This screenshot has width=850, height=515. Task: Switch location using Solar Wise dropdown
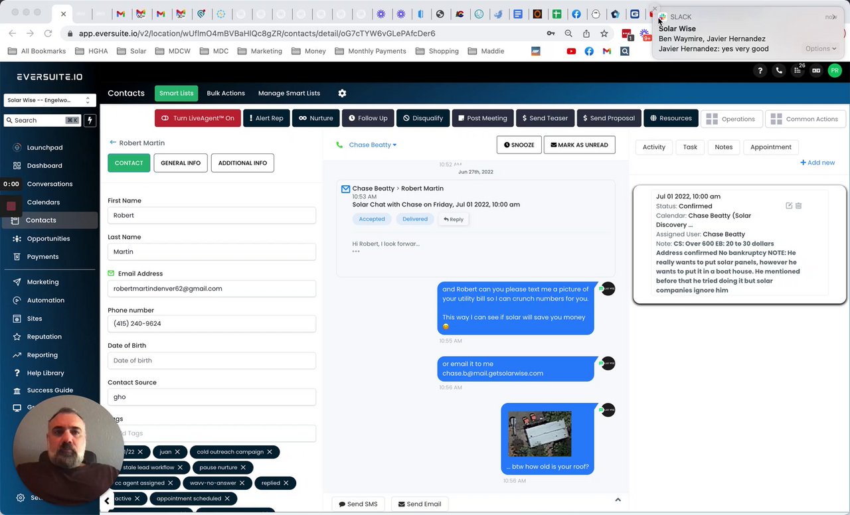click(50, 100)
